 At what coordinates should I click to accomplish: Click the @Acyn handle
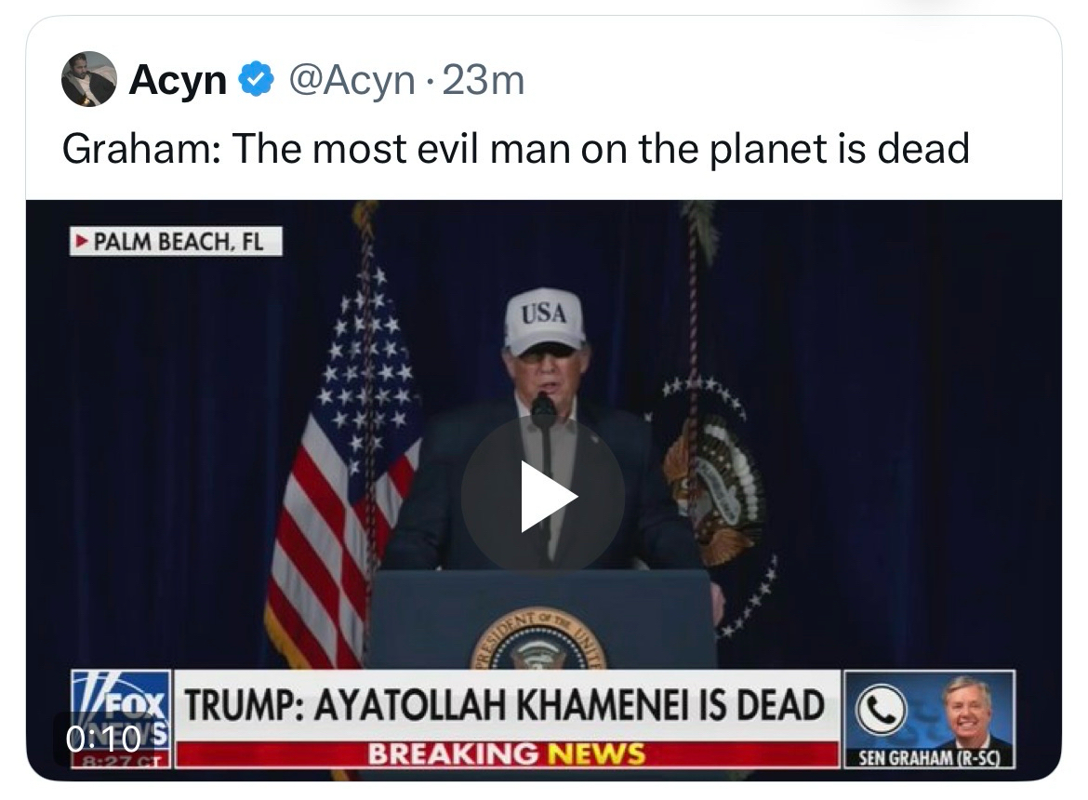coord(352,81)
